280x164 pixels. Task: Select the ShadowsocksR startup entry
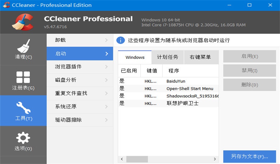point(168,96)
